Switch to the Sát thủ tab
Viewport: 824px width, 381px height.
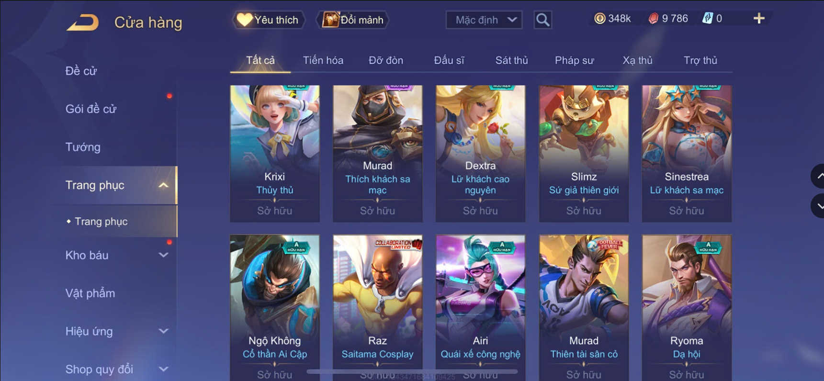511,60
